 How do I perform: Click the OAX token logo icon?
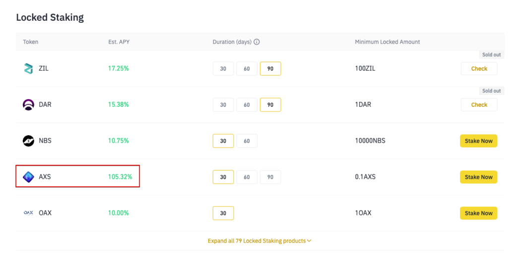(28, 213)
